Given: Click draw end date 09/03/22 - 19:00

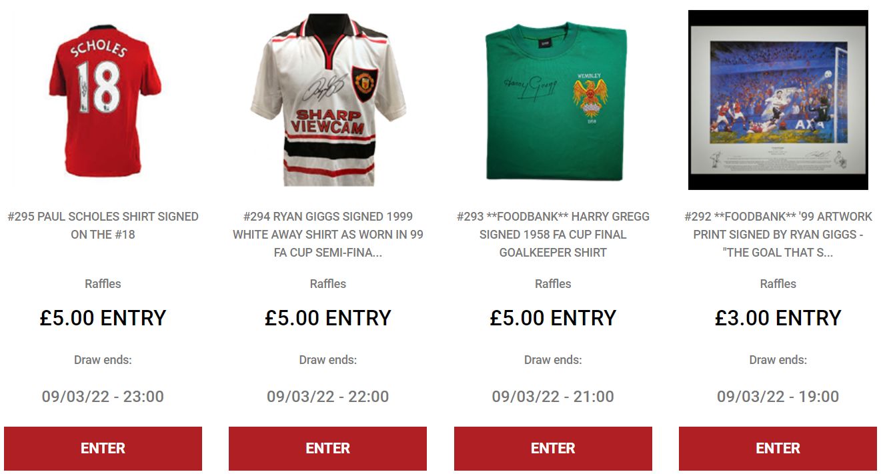Looking at the screenshot, I should [778, 397].
